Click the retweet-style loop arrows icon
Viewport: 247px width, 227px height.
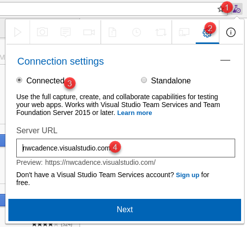161,32
